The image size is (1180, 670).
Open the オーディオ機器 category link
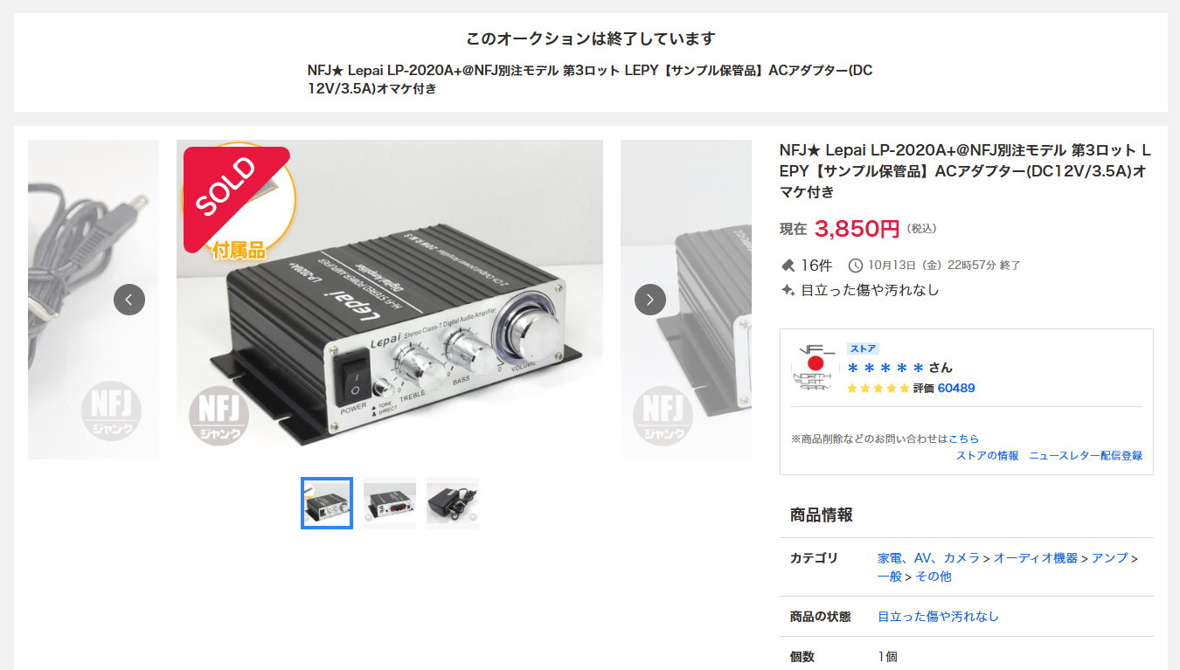pos(1036,557)
